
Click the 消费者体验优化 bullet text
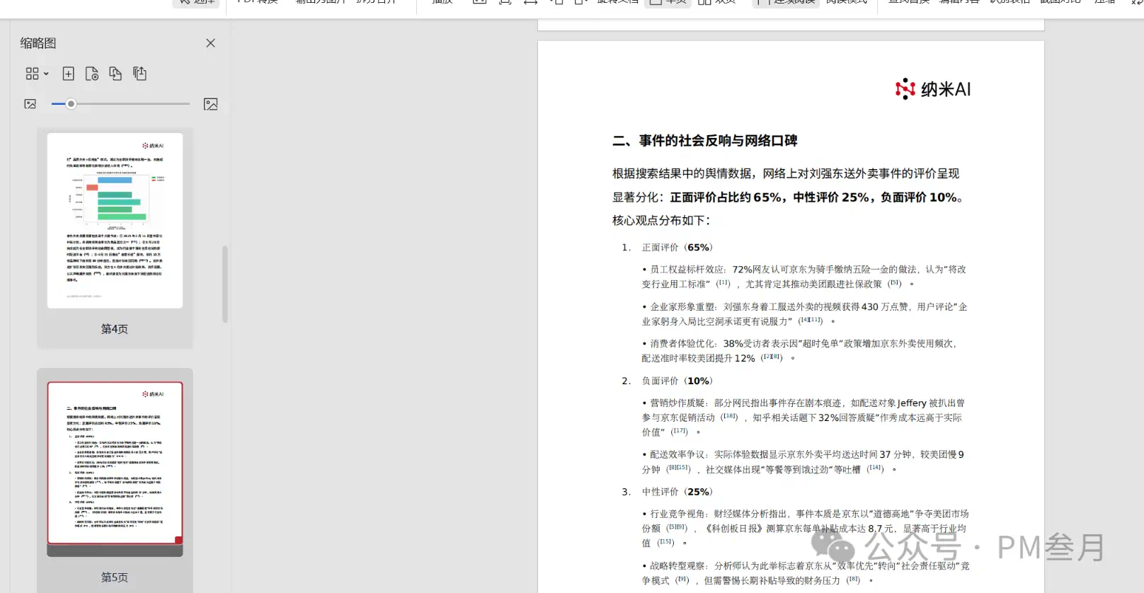(x=800, y=351)
